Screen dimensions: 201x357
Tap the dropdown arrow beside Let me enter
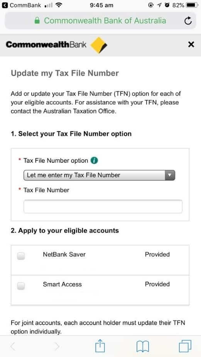pyautogui.click(x=169, y=175)
